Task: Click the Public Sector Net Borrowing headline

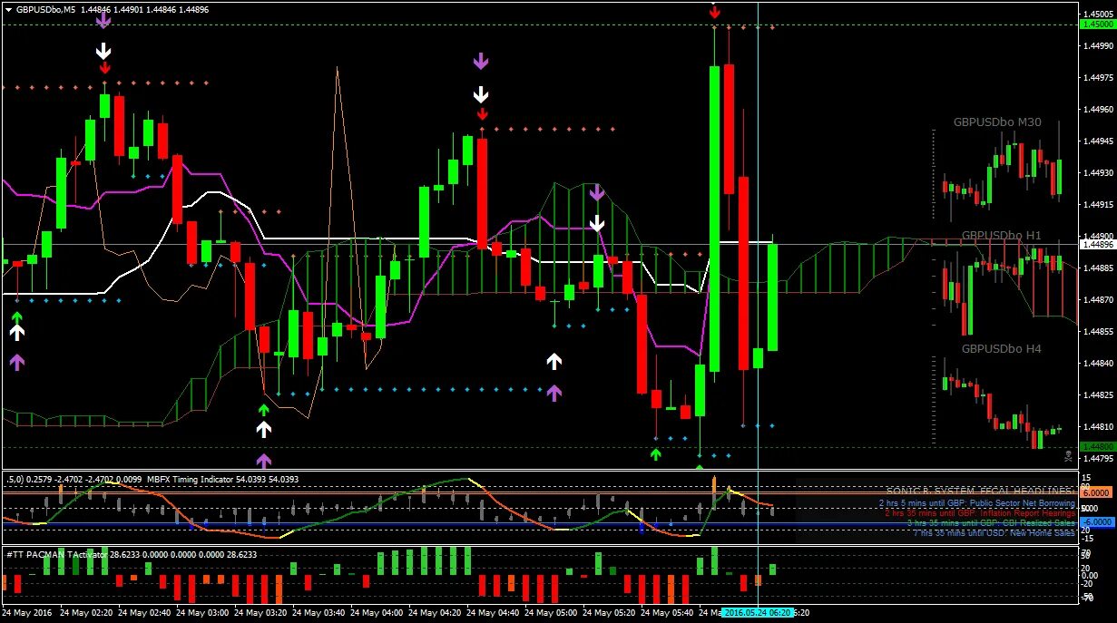Action: coord(976,503)
